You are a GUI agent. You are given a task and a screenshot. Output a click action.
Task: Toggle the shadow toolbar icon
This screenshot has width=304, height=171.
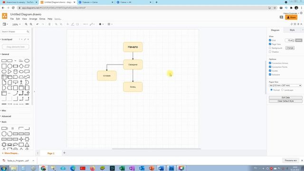77,24
